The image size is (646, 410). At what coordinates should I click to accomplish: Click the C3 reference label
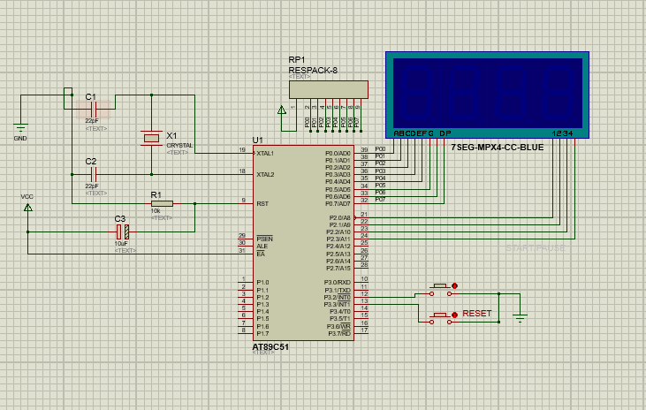point(120,219)
